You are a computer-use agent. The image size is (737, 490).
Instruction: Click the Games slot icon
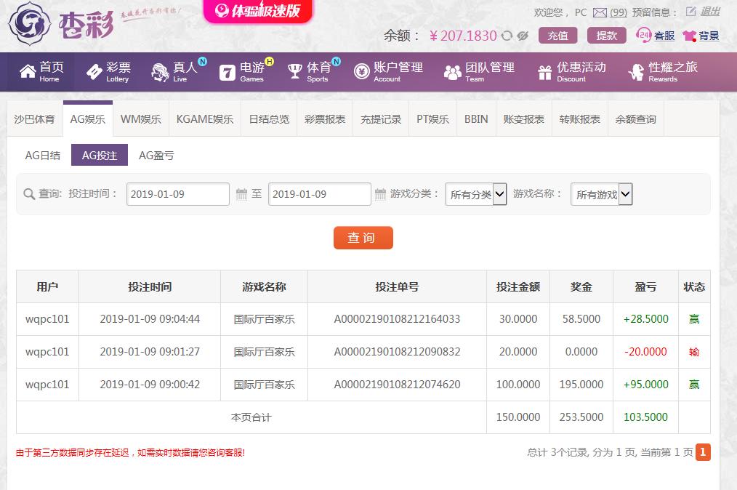pyautogui.click(x=227, y=73)
